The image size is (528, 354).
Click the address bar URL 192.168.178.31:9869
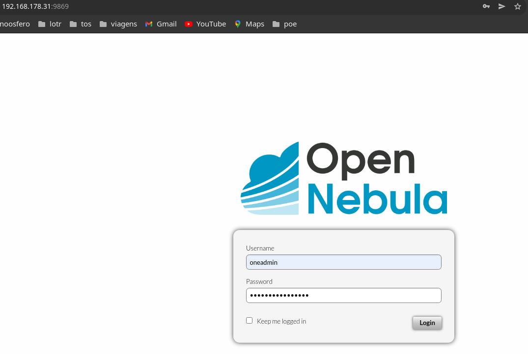click(x=35, y=6)
